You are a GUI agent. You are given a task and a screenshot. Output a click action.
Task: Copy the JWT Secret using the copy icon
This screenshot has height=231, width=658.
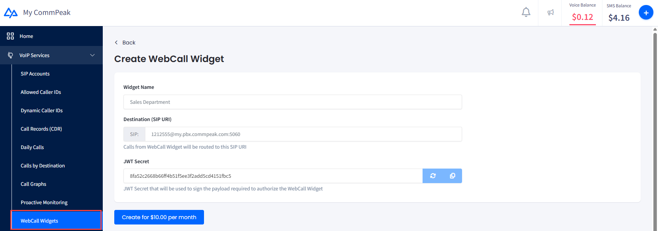[452, 175]
